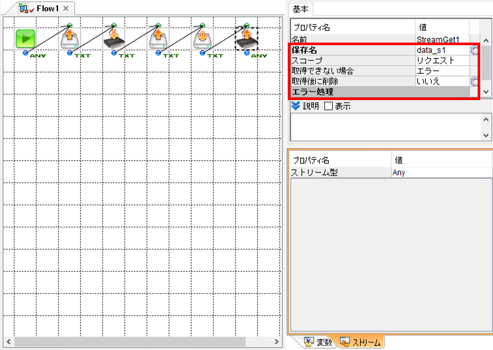Select the first file upload disk component

pos(69,39)
